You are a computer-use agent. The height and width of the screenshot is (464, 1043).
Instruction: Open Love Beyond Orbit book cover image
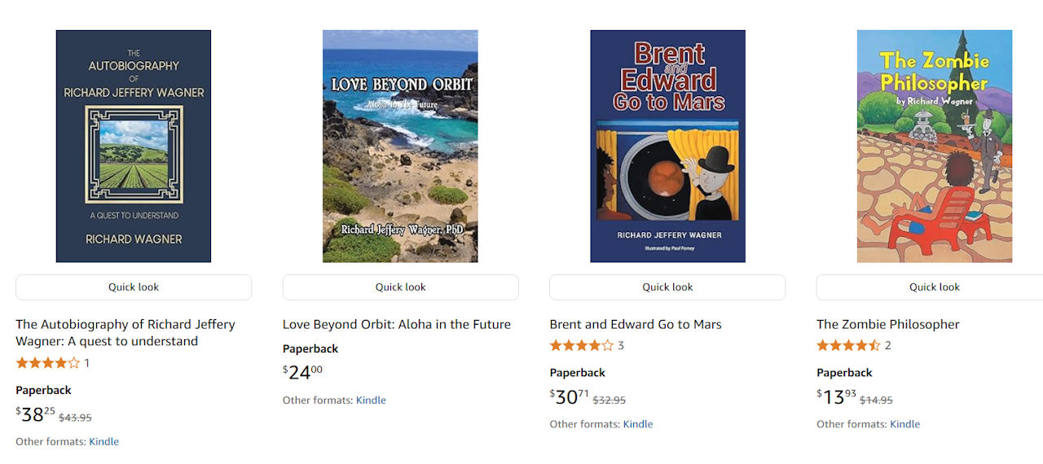point(400,147)
